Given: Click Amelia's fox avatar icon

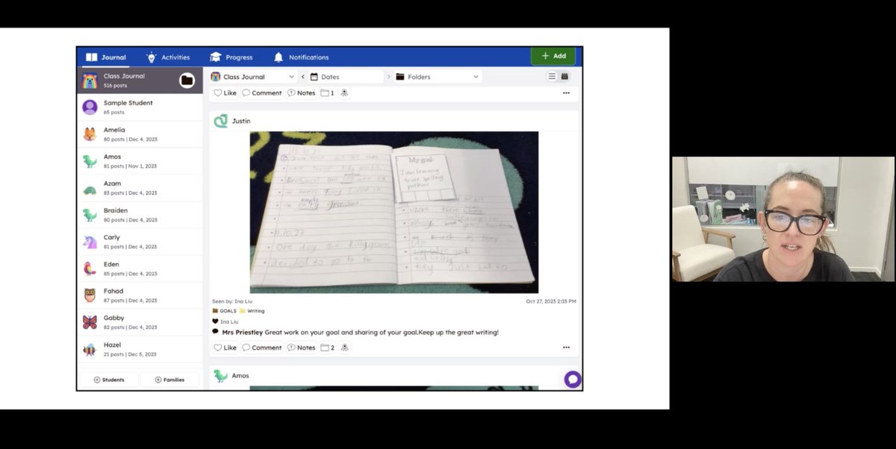Looking at the screenshot, I should click(x=90, y=134).
